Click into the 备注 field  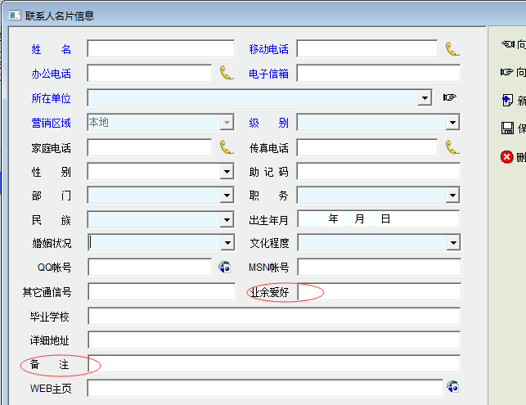pos(273,364)
